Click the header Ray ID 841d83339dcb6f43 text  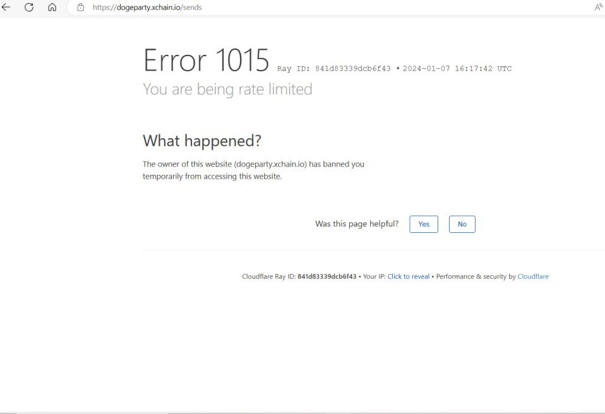333,69
